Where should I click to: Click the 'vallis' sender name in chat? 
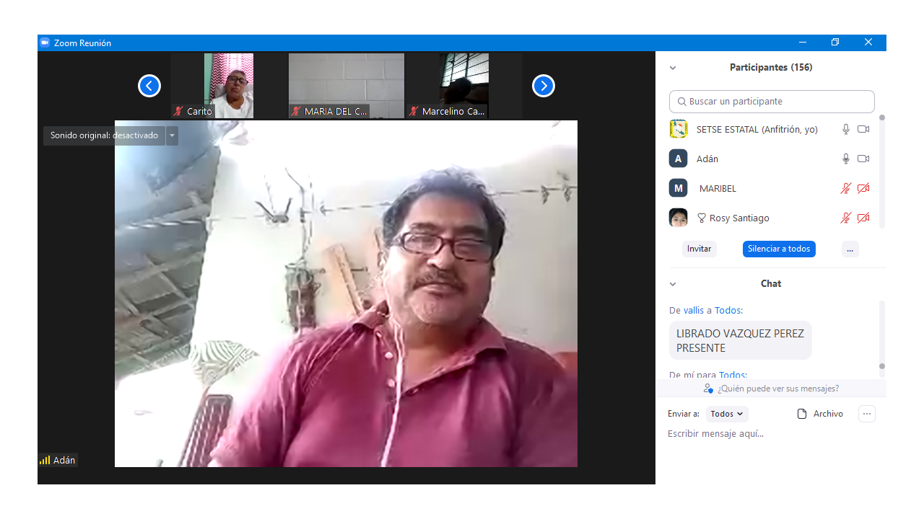(x=694, y=311)
